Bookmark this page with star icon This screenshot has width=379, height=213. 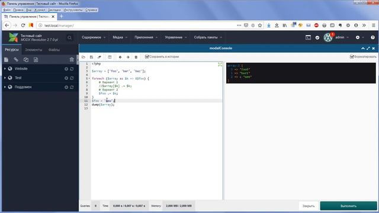(x=260, y=25)
